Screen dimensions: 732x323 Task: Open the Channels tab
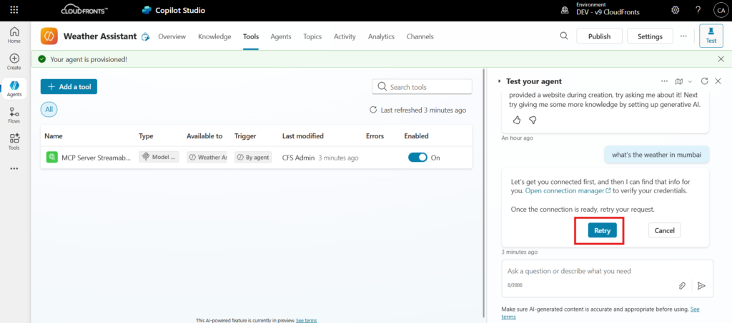coord(420,36)
